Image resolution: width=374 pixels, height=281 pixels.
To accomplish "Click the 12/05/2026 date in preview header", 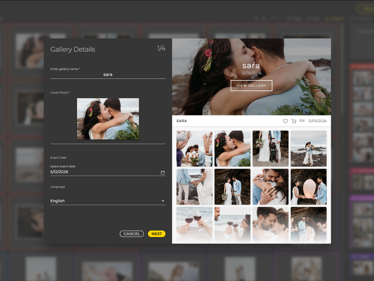I will tap(317, 121).
